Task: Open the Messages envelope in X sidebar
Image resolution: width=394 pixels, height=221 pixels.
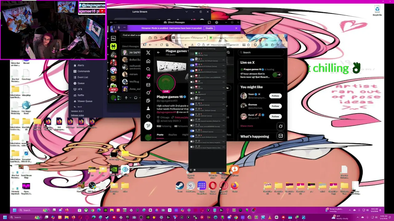Action: click(148, 85)
